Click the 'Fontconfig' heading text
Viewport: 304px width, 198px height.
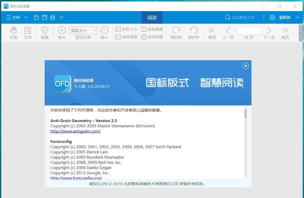(61, 142)
